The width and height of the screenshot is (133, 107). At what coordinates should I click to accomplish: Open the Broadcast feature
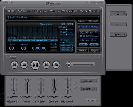[x=69, y=11]
